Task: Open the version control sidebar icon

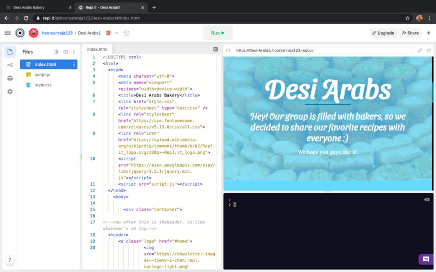Action: click(10, 65)
